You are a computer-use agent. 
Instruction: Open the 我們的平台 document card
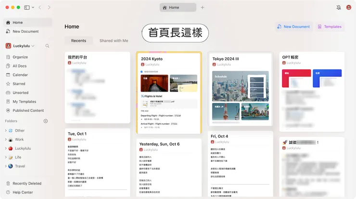coord(97,87)
